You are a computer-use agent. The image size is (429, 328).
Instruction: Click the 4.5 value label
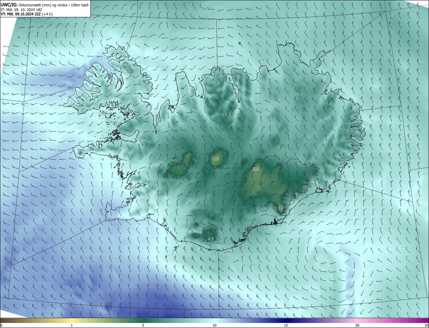[211, 239]
